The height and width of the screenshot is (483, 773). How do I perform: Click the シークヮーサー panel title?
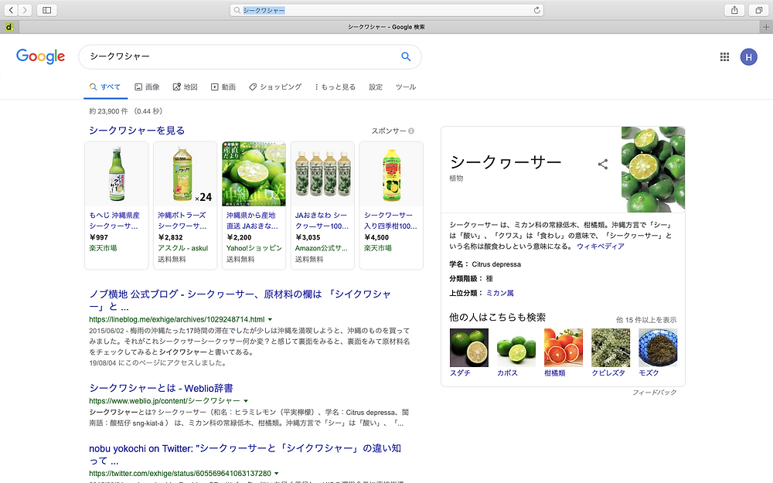[x=506, y=162]
